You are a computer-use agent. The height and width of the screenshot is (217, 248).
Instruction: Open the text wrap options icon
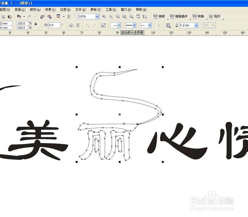point(168,25)
